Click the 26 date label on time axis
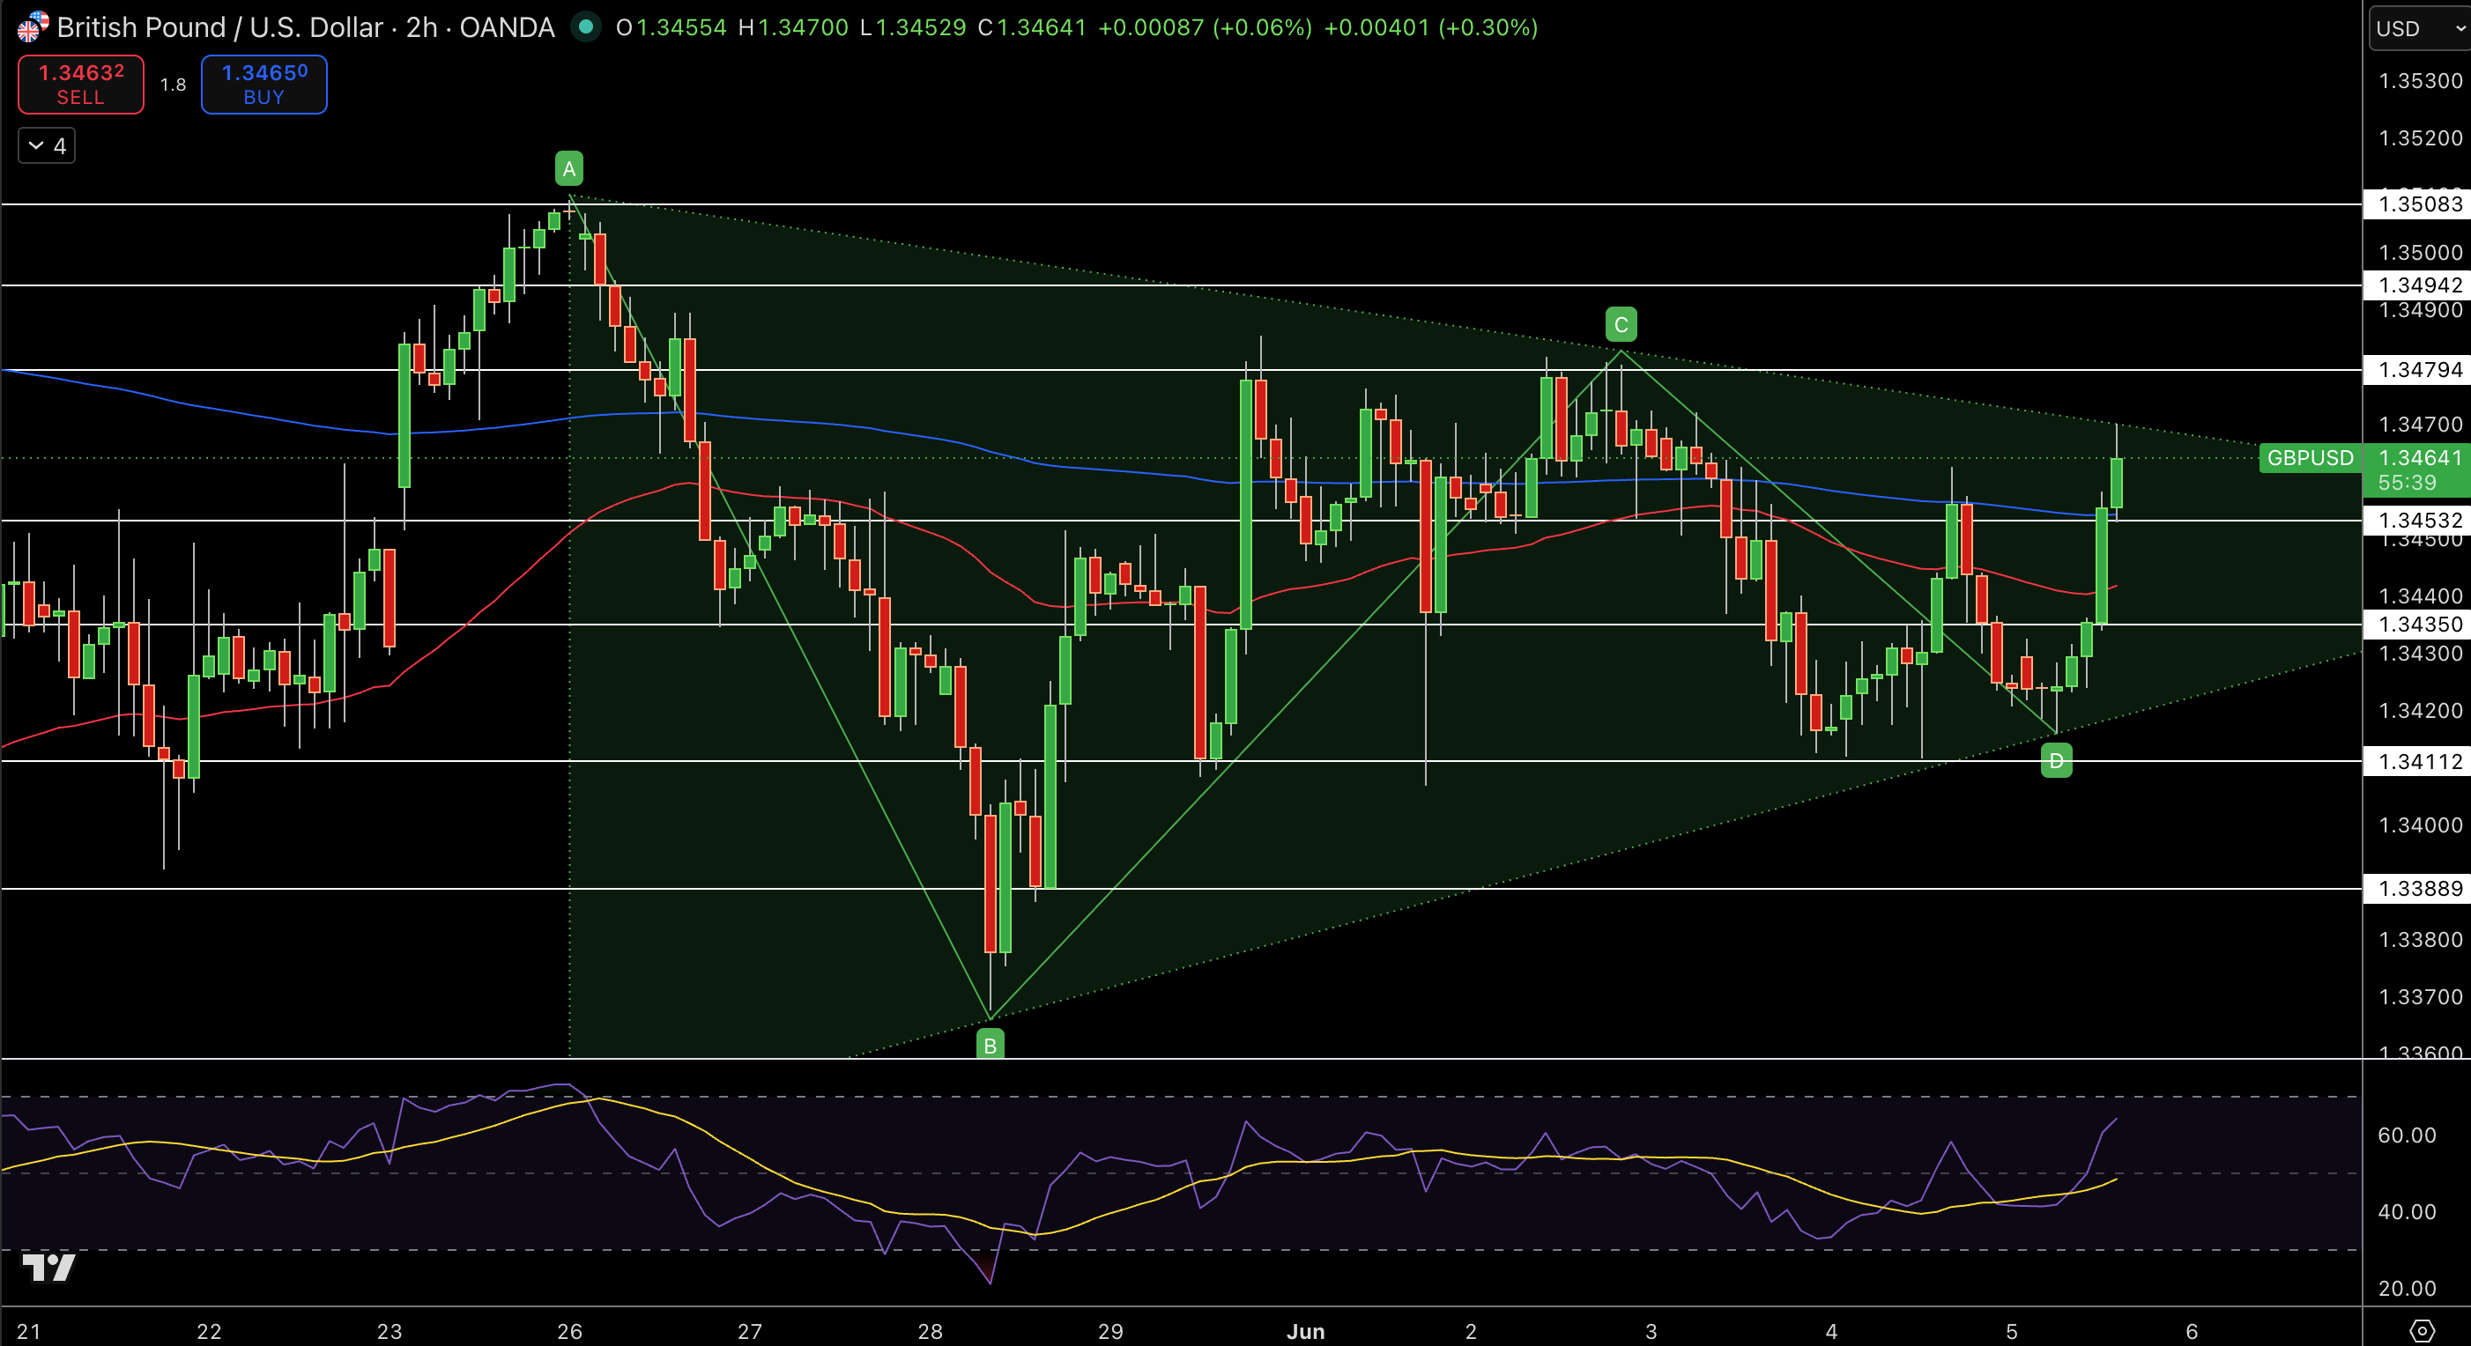Screen dimensions: 2471x1346 [x=570, y=1331]
